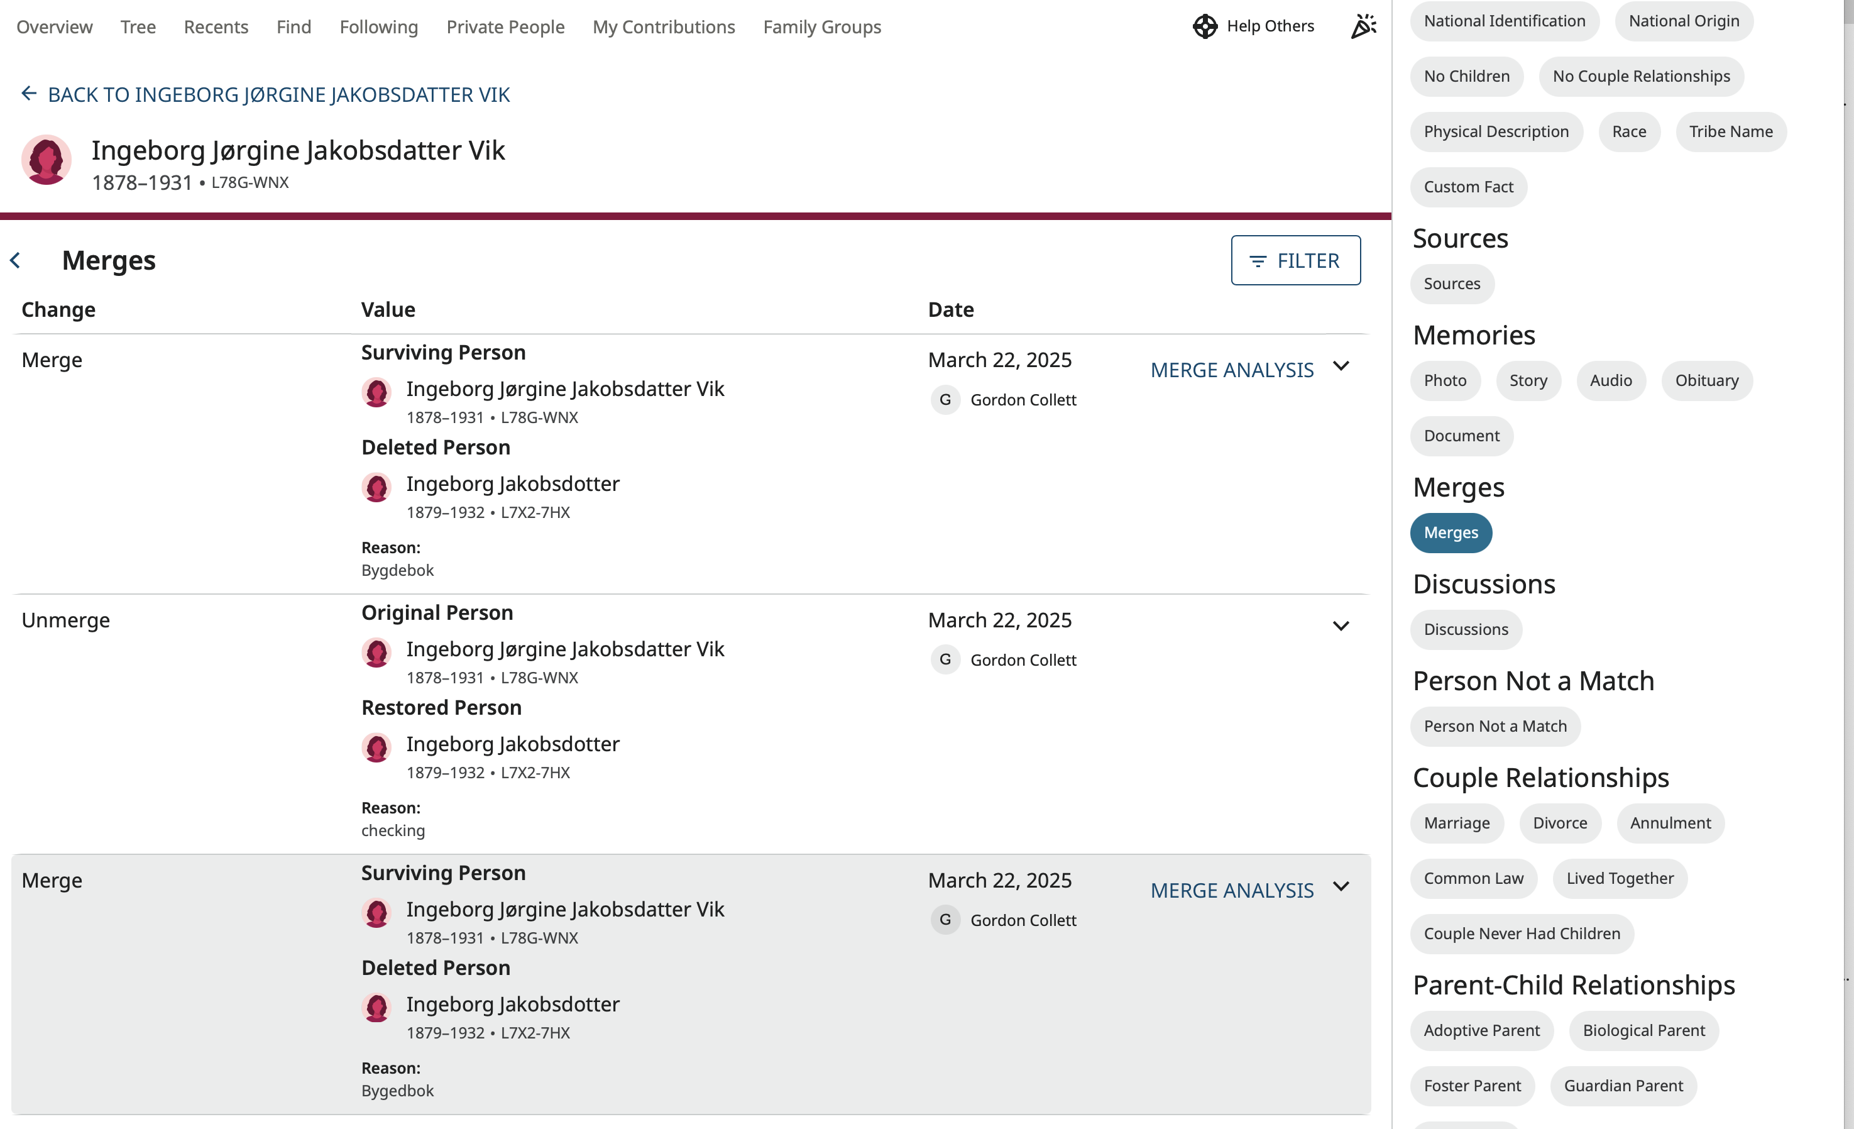1854x1129 pixels.
Task: Open the Tree tab
Action: pyautogui.click(x=138, y=27)
